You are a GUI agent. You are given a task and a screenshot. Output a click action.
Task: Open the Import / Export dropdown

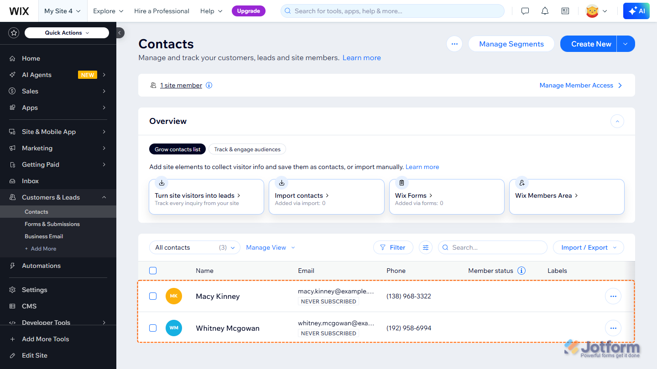coord(589,247)
